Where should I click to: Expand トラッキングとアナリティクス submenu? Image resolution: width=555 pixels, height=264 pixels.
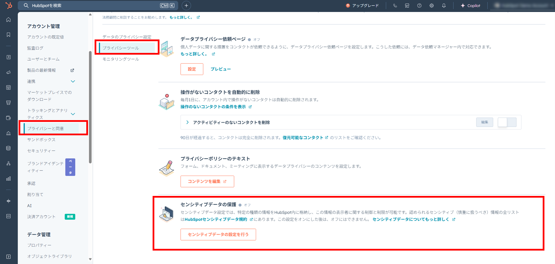(x=73, y=114)
